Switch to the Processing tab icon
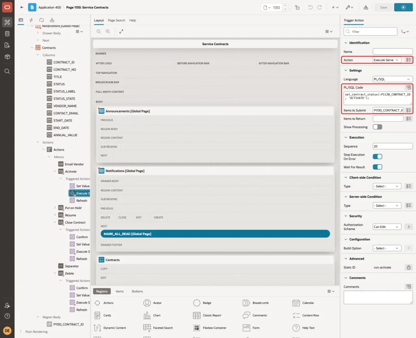 (x=42, y=20)
